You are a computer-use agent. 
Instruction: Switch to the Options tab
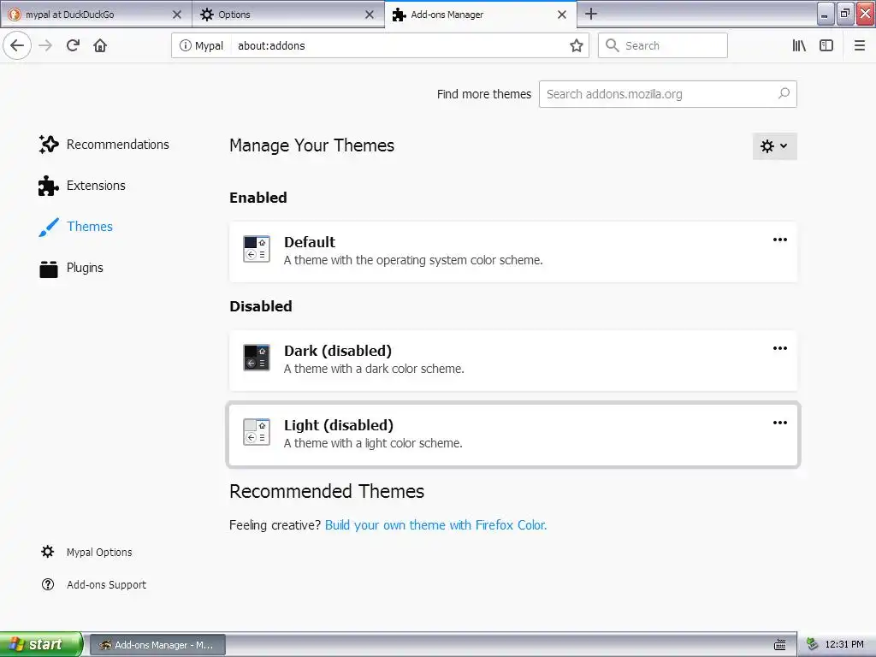[x=287, y=15]
